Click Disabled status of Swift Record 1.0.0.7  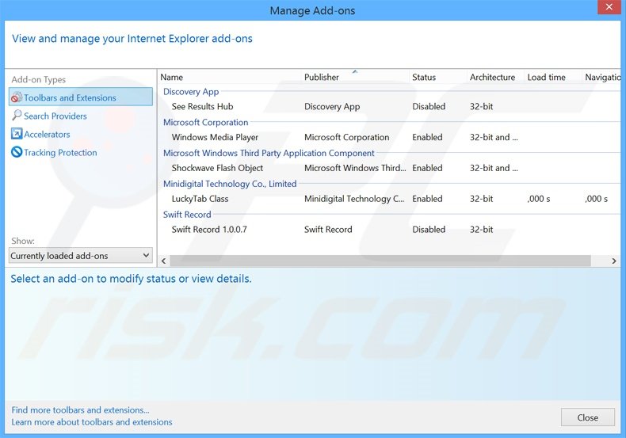[429, 230]
